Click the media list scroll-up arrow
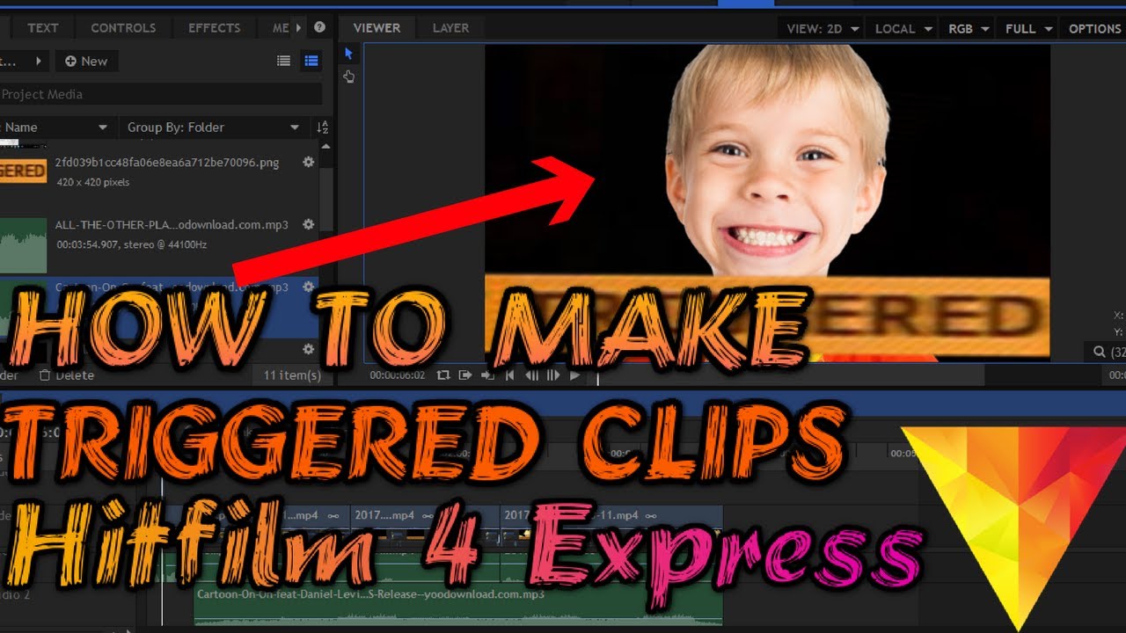Screen dimensions: 1126x633 pos(326,146)
